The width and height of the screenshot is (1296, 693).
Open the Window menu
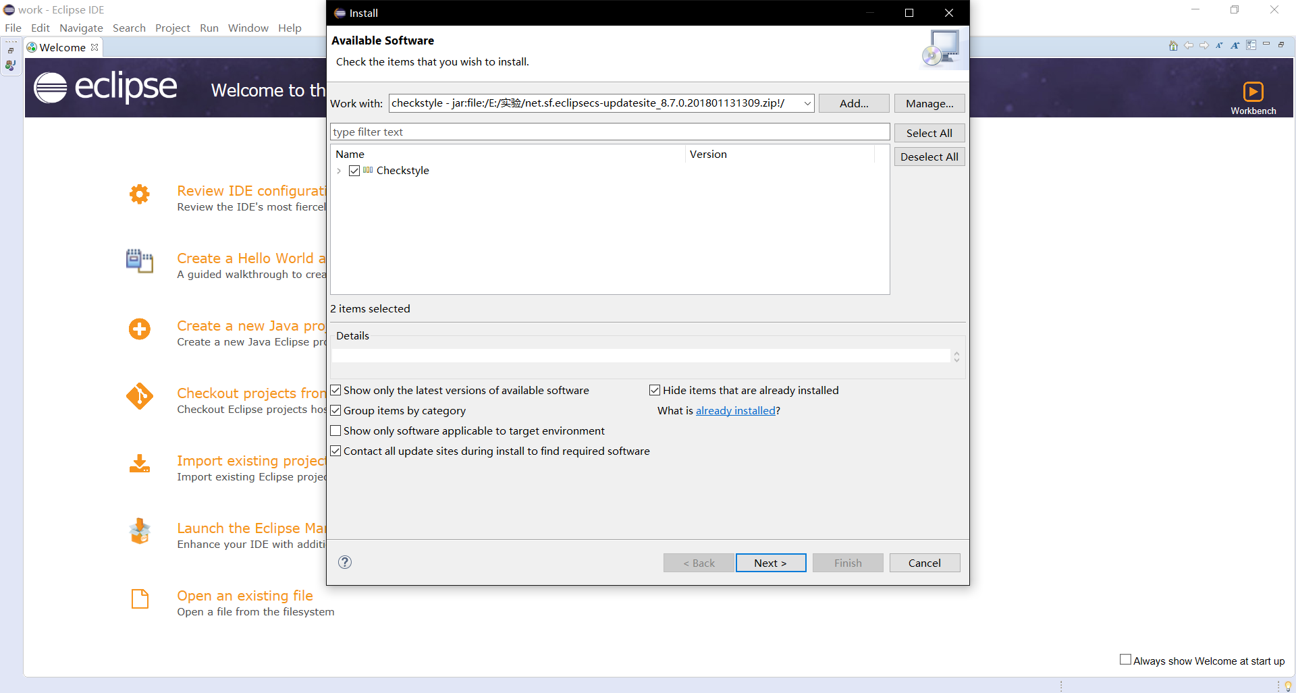coord(248,28)
